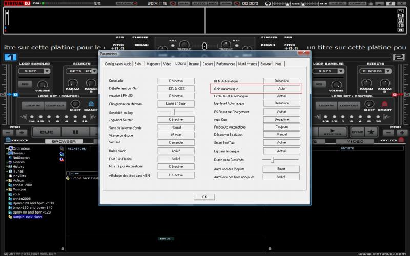Change AutoLoad des Playlists Smart setting
410x256 pixels.
tap(281, 169)
